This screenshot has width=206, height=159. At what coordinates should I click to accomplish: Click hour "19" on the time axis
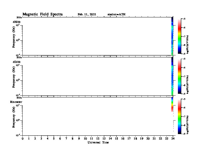(141, 139)
